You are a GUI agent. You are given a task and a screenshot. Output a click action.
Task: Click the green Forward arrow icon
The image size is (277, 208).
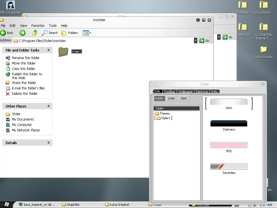click(x=22, y=33)
